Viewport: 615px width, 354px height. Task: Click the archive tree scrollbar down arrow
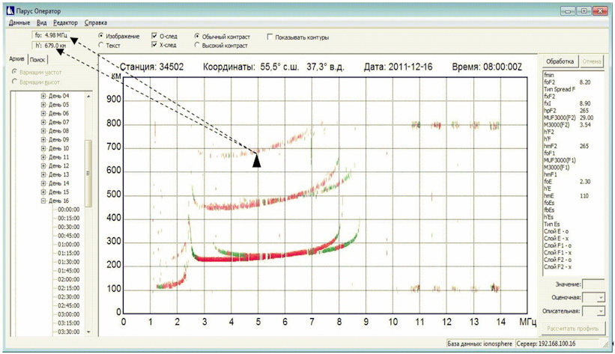[88, 332]
